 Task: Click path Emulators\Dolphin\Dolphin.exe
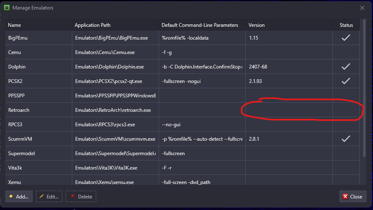[109, 67]
